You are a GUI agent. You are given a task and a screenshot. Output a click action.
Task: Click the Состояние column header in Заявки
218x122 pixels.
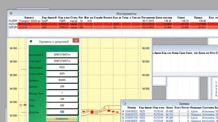[x=208, y=107]
